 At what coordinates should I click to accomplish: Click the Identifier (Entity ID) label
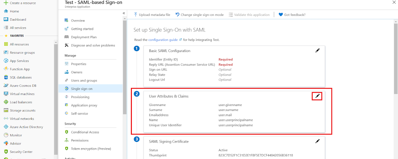click(x=163, y=59)
